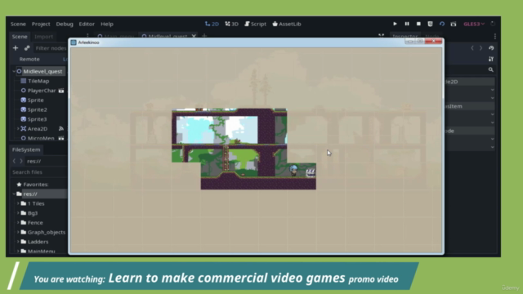Image resolution: width=523 pixels, height=294 pixels.
Task: Go forward in FileSystem history
Action: [21, 161]
